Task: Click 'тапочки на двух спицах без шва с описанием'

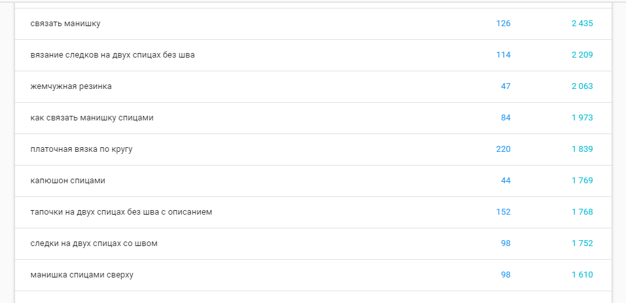Action: coord(121,212)
